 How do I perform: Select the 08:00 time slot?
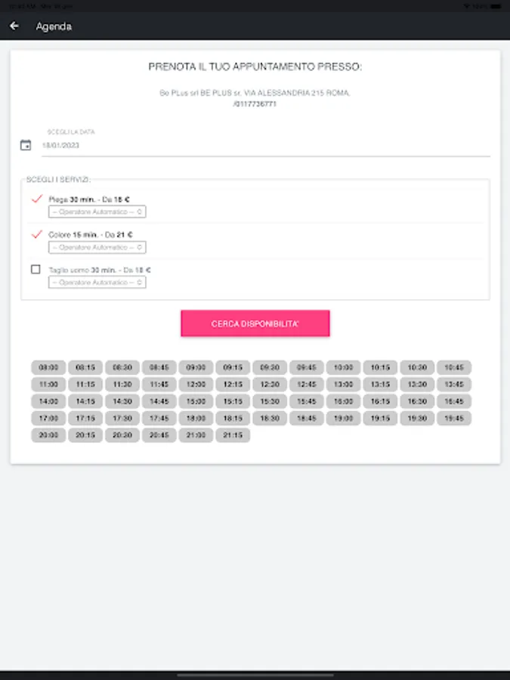[x=48, y=367]
